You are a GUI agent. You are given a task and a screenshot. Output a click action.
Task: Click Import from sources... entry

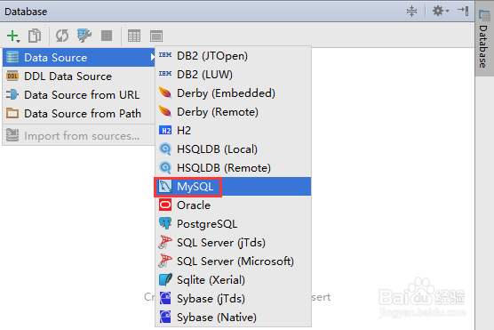click(x=79, y=136)
